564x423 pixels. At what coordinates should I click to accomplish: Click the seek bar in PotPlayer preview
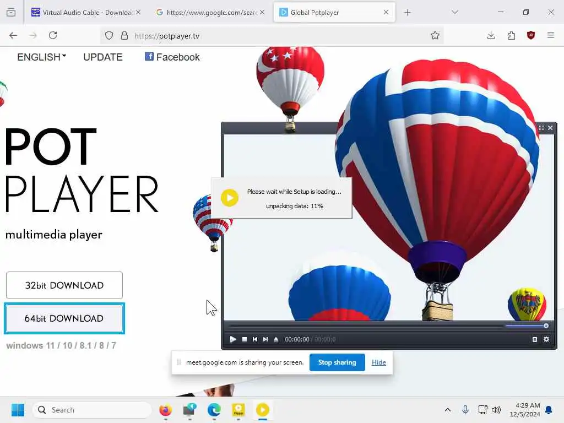tap(365, 326)
